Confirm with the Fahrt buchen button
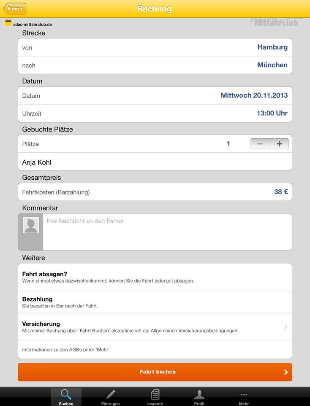 [155, 372]
